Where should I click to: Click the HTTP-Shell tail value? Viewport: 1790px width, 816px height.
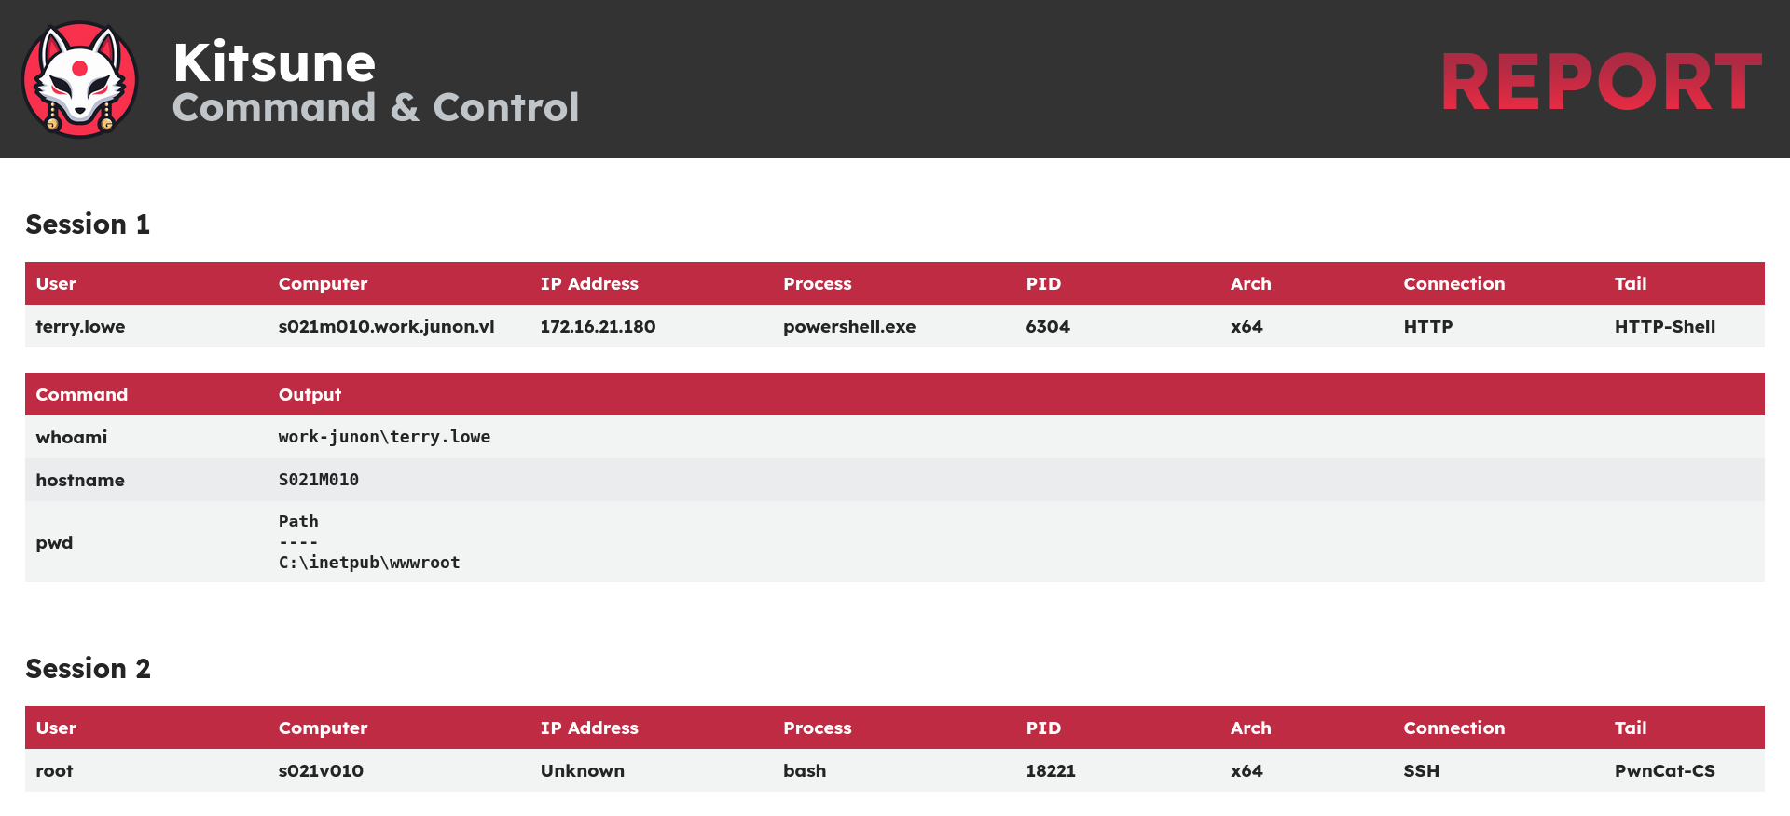coord(1665,327)
